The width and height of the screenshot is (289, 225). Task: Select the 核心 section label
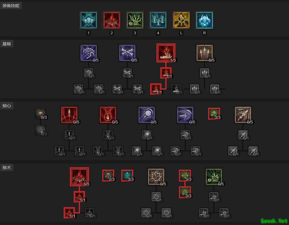pos(7,106)
